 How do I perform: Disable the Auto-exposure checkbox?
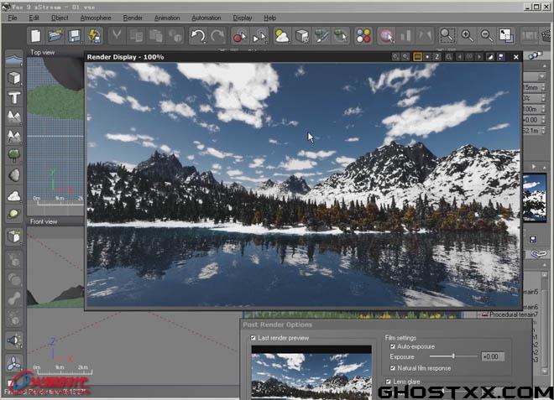click(x=392, y=346)
